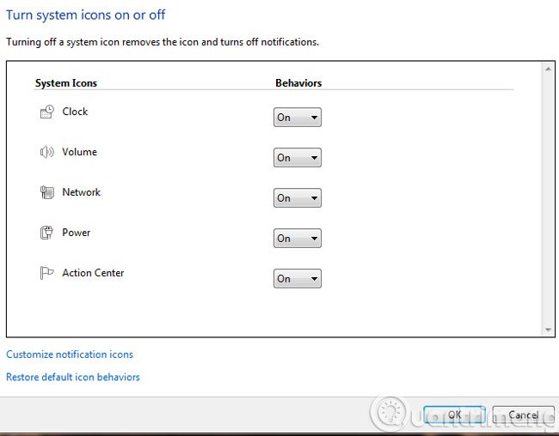Click the Action Center flag icon
Screen dimensions: 559x436
click(46, 273)
